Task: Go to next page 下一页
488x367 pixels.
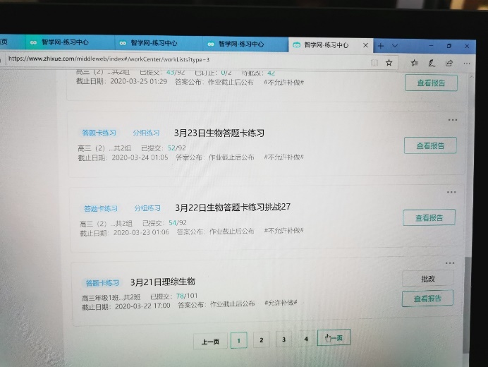Action: pos(334,338)
